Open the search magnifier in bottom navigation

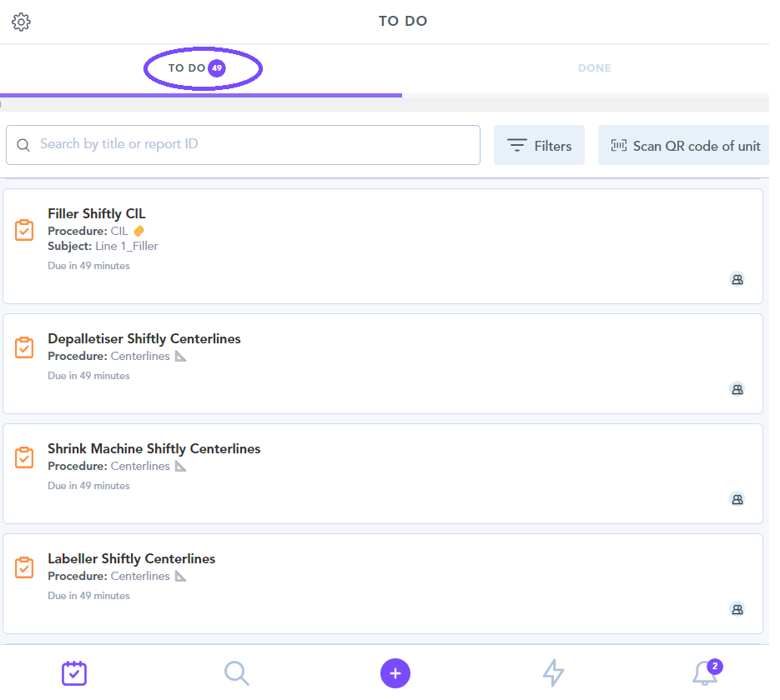click(x=236, y=672)
